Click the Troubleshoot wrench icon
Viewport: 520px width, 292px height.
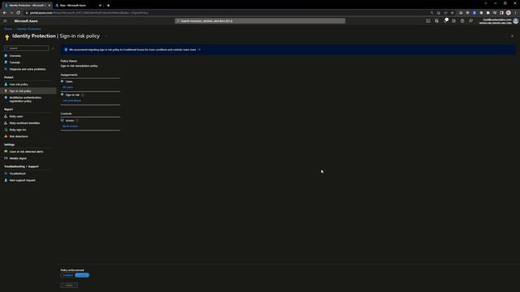click(x=6, y=174)
